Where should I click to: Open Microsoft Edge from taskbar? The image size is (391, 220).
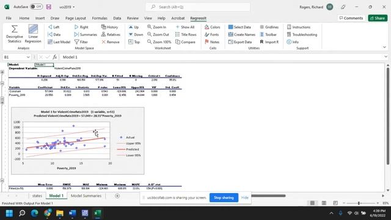pyautogui.click(x=34, y=213)
